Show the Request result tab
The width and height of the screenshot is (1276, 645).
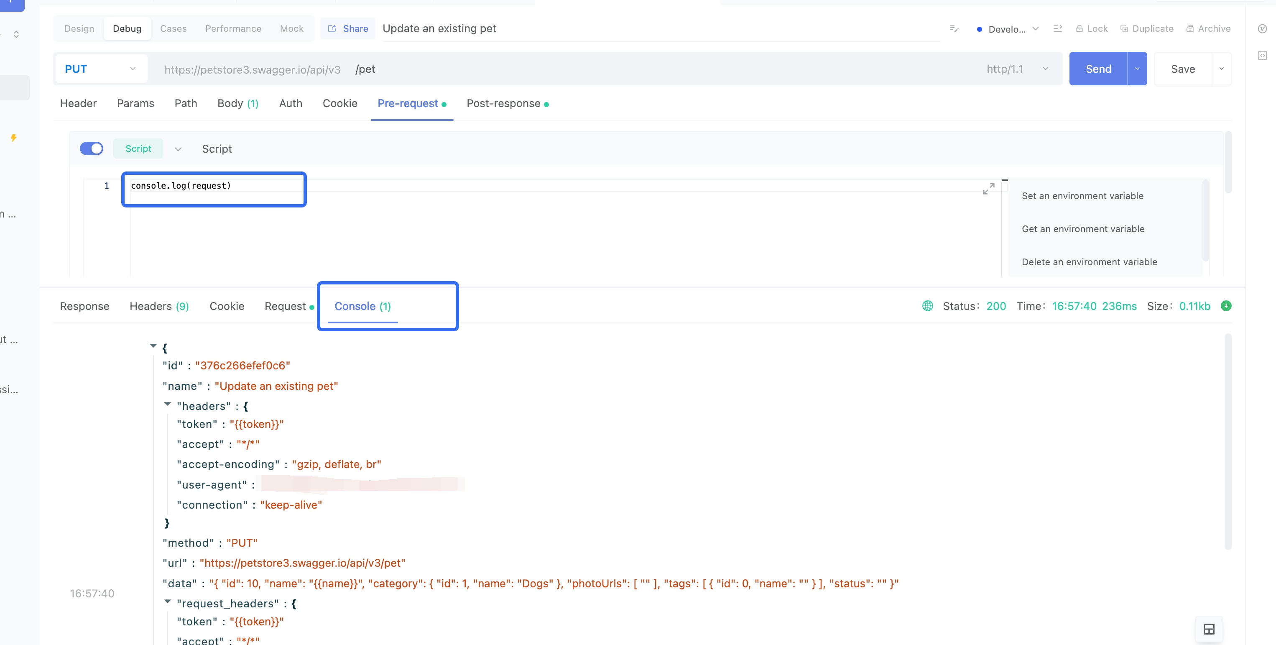click(x=289, y=306)
